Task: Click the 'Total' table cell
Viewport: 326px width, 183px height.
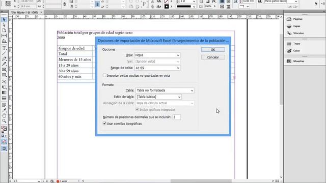Action: click(x=75, y=54)
